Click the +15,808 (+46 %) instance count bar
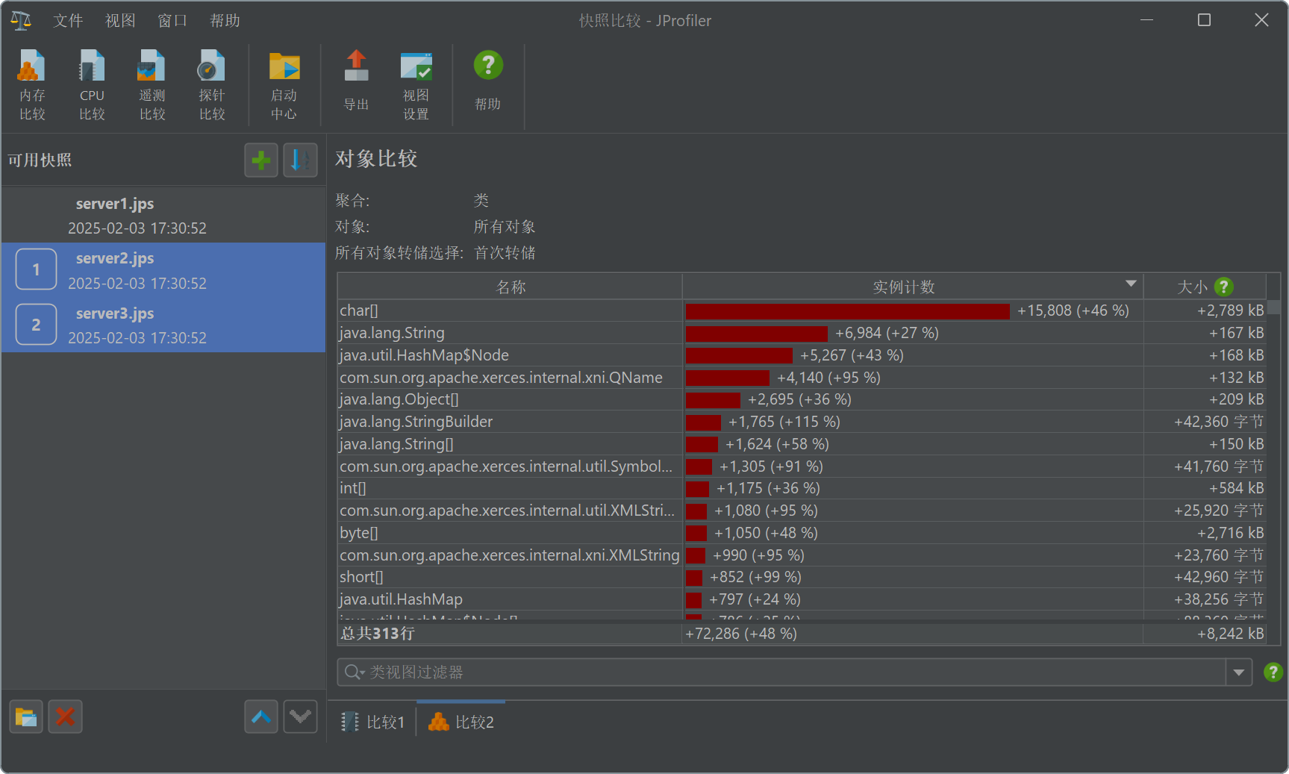Viewport: 1289px width, 774px height. point(848,310)
